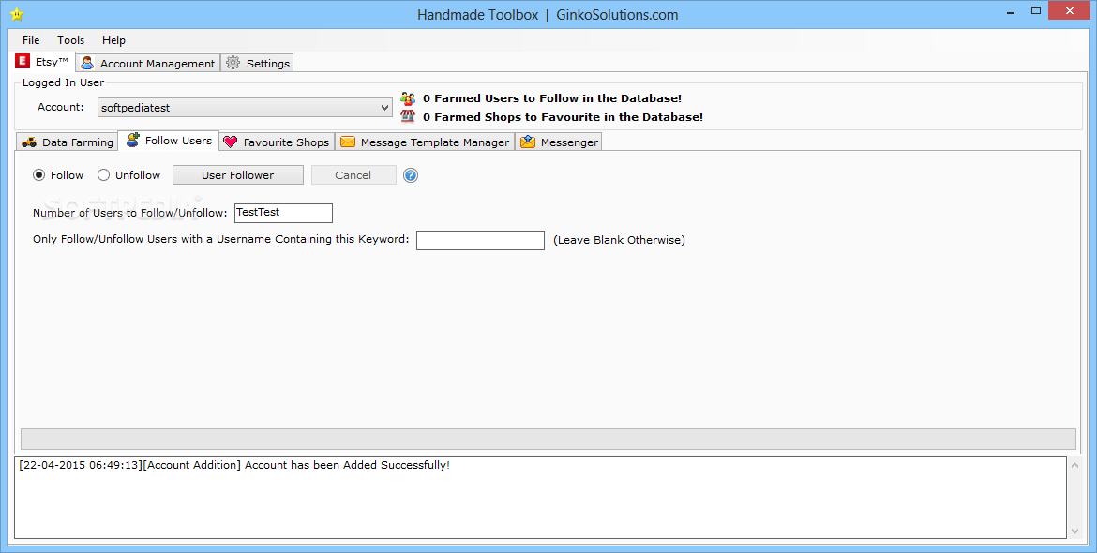The image size is (1097, 553).
Task: Click the Account Management person icon
Action: pos(87,63)
